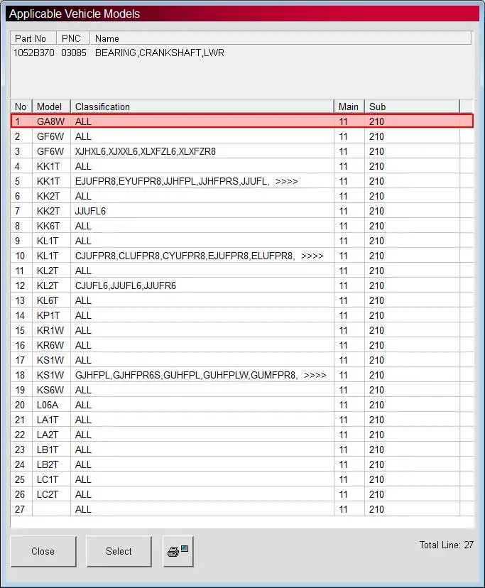Select row 3 with XJHXL6,XJXXL6 classification

[242, 151]
